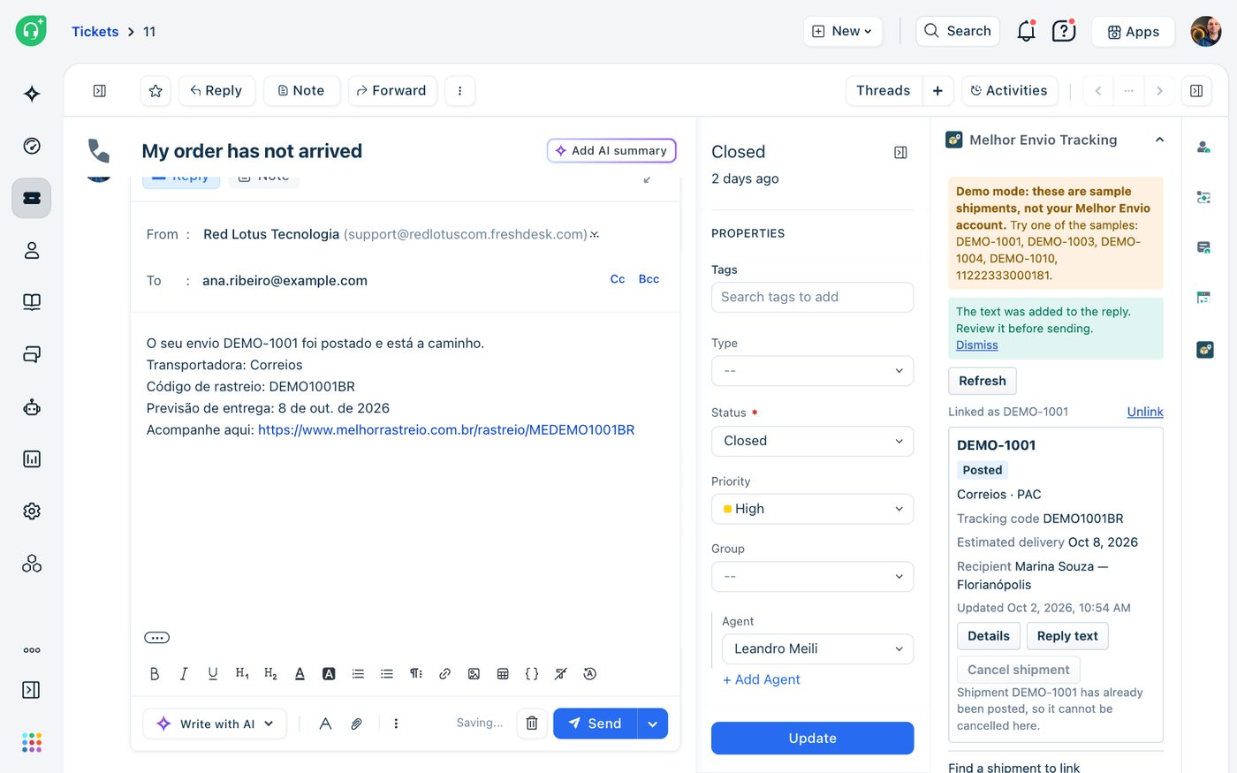Open the Dashboard gauge icon in sidebar
This screenshot has width=1237, height=773.
[32, 146]
